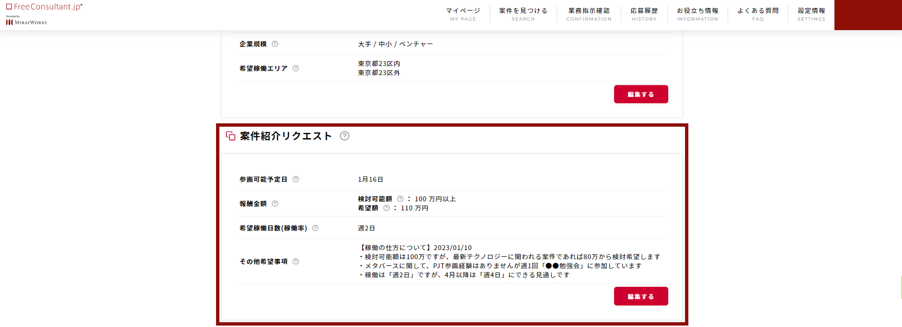Image resolution: width=902 pixels, height=327 pixels.
Task: Open 業務指示確認 CONFIRMATION menu
Action: (589, 14)
